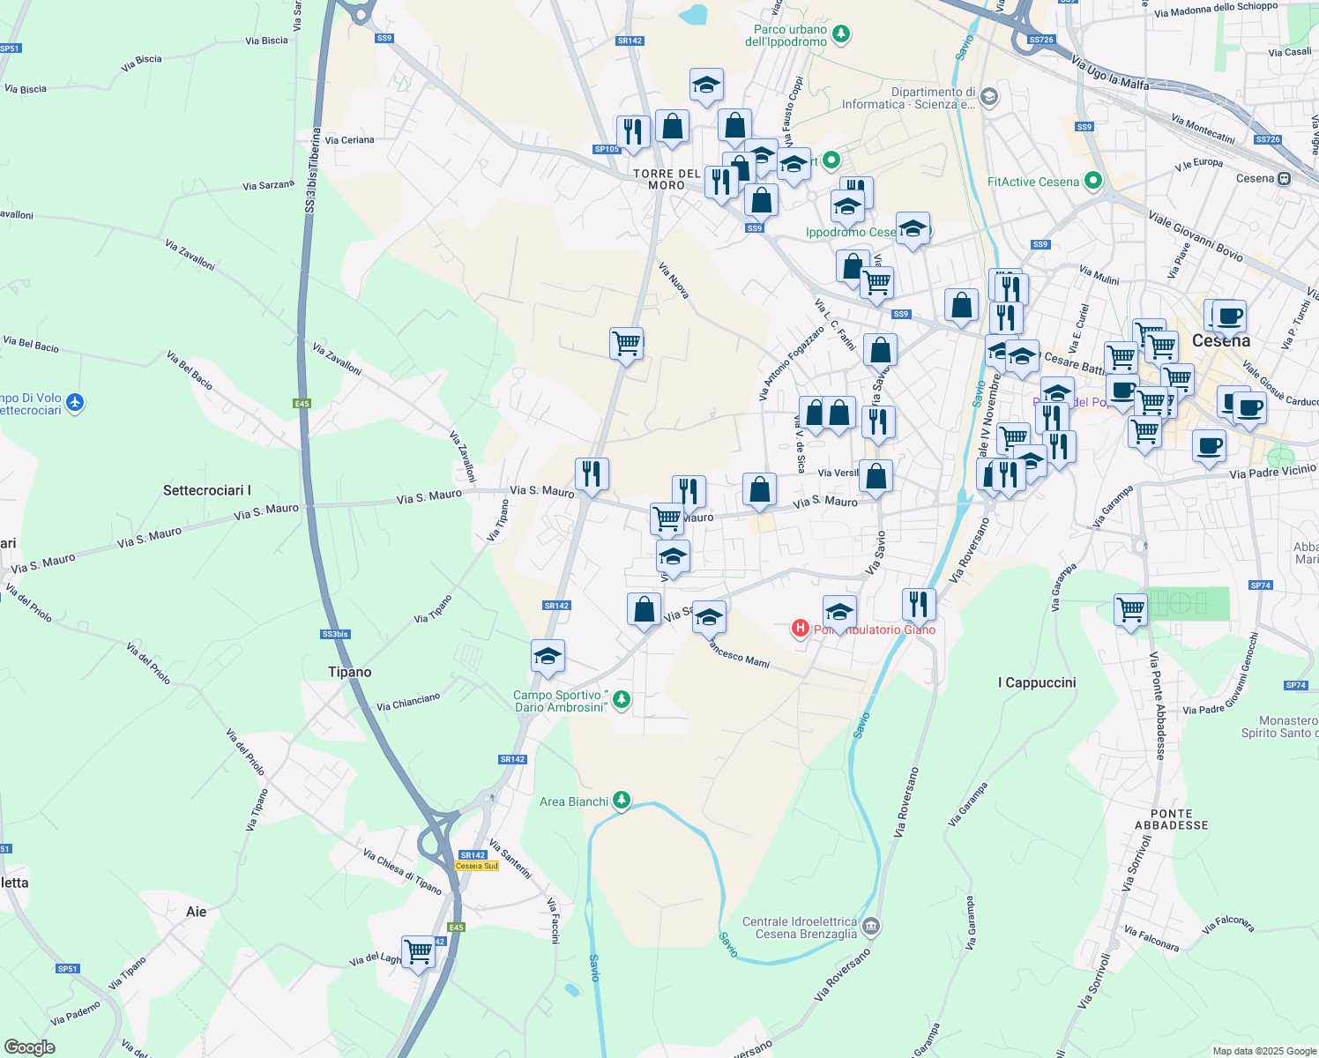Image resolution: width=1319 pixels, height=1058 pixels.
Task: Click the Cesena Sud highway exit label
Action: point(476,866)
